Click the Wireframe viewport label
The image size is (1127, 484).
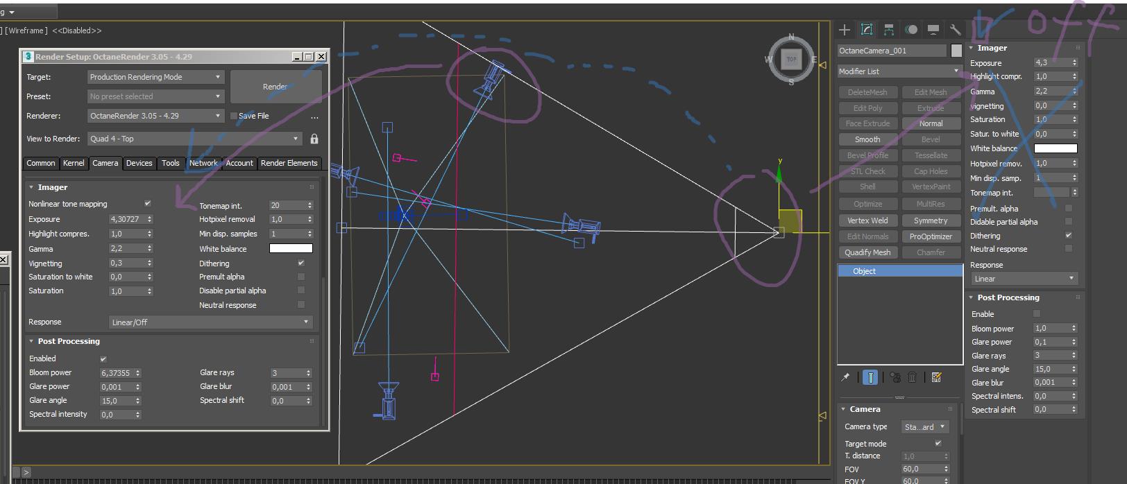point(28,31)
